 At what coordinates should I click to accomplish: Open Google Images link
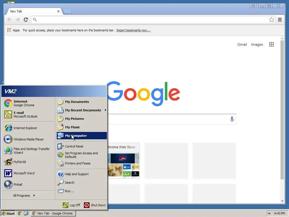(x=257, y=44)
